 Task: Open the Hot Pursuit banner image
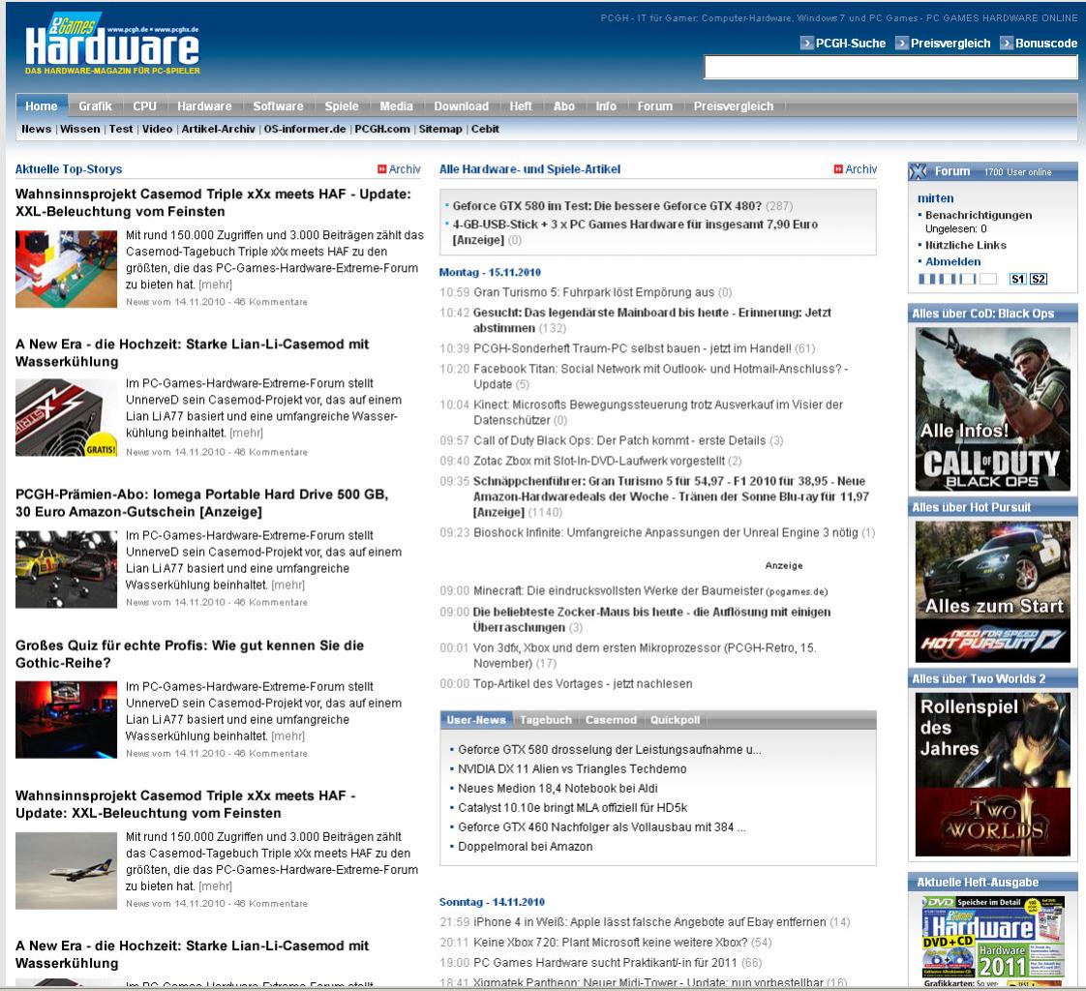click(992, 592)
